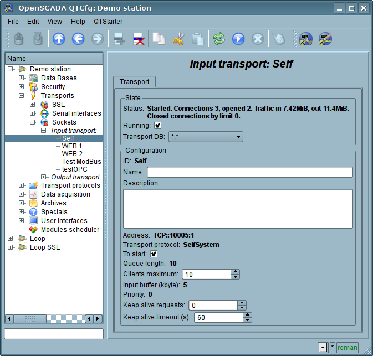Paste using the clipboard icon
The width and height of the screenshot is (373, 356).
click(198, 39)
